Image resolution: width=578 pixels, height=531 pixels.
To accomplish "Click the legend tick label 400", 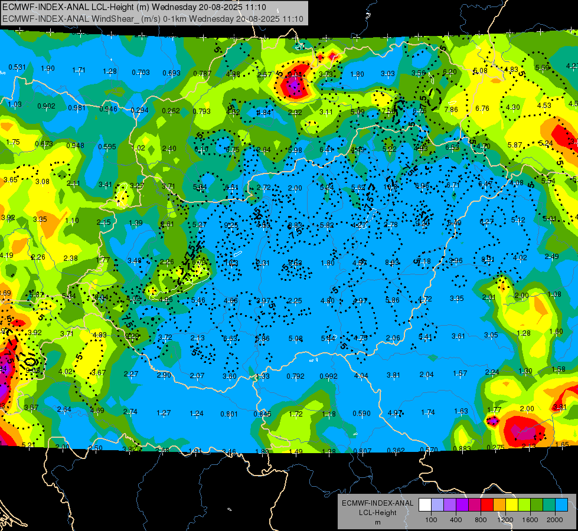I will pyautogui.click(x=456, y=520).
